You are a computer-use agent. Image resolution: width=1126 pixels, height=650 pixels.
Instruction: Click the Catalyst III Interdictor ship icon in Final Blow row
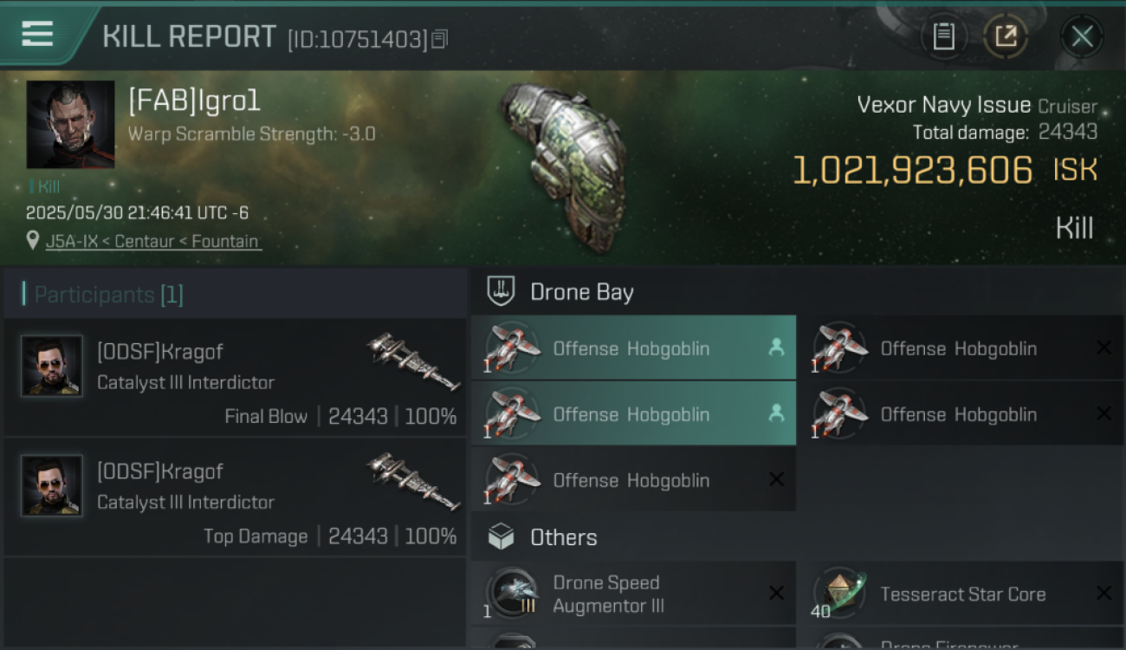click(x=413, y=361)
